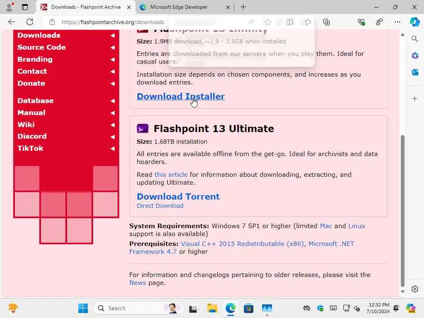This screenshot has width=424, height=318.
Task: Click the page vertical scrollbar thumb
Action: pyautogui.click(x=402, y=211)
